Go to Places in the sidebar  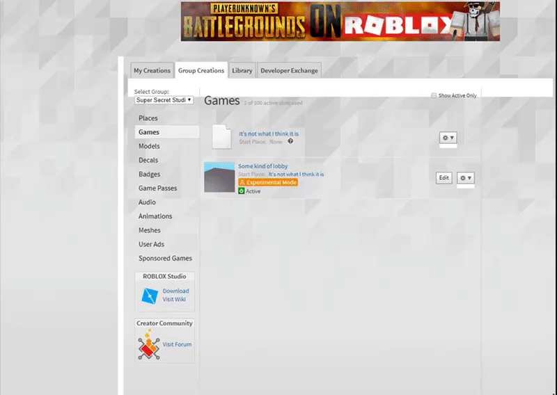pos(148,118)
